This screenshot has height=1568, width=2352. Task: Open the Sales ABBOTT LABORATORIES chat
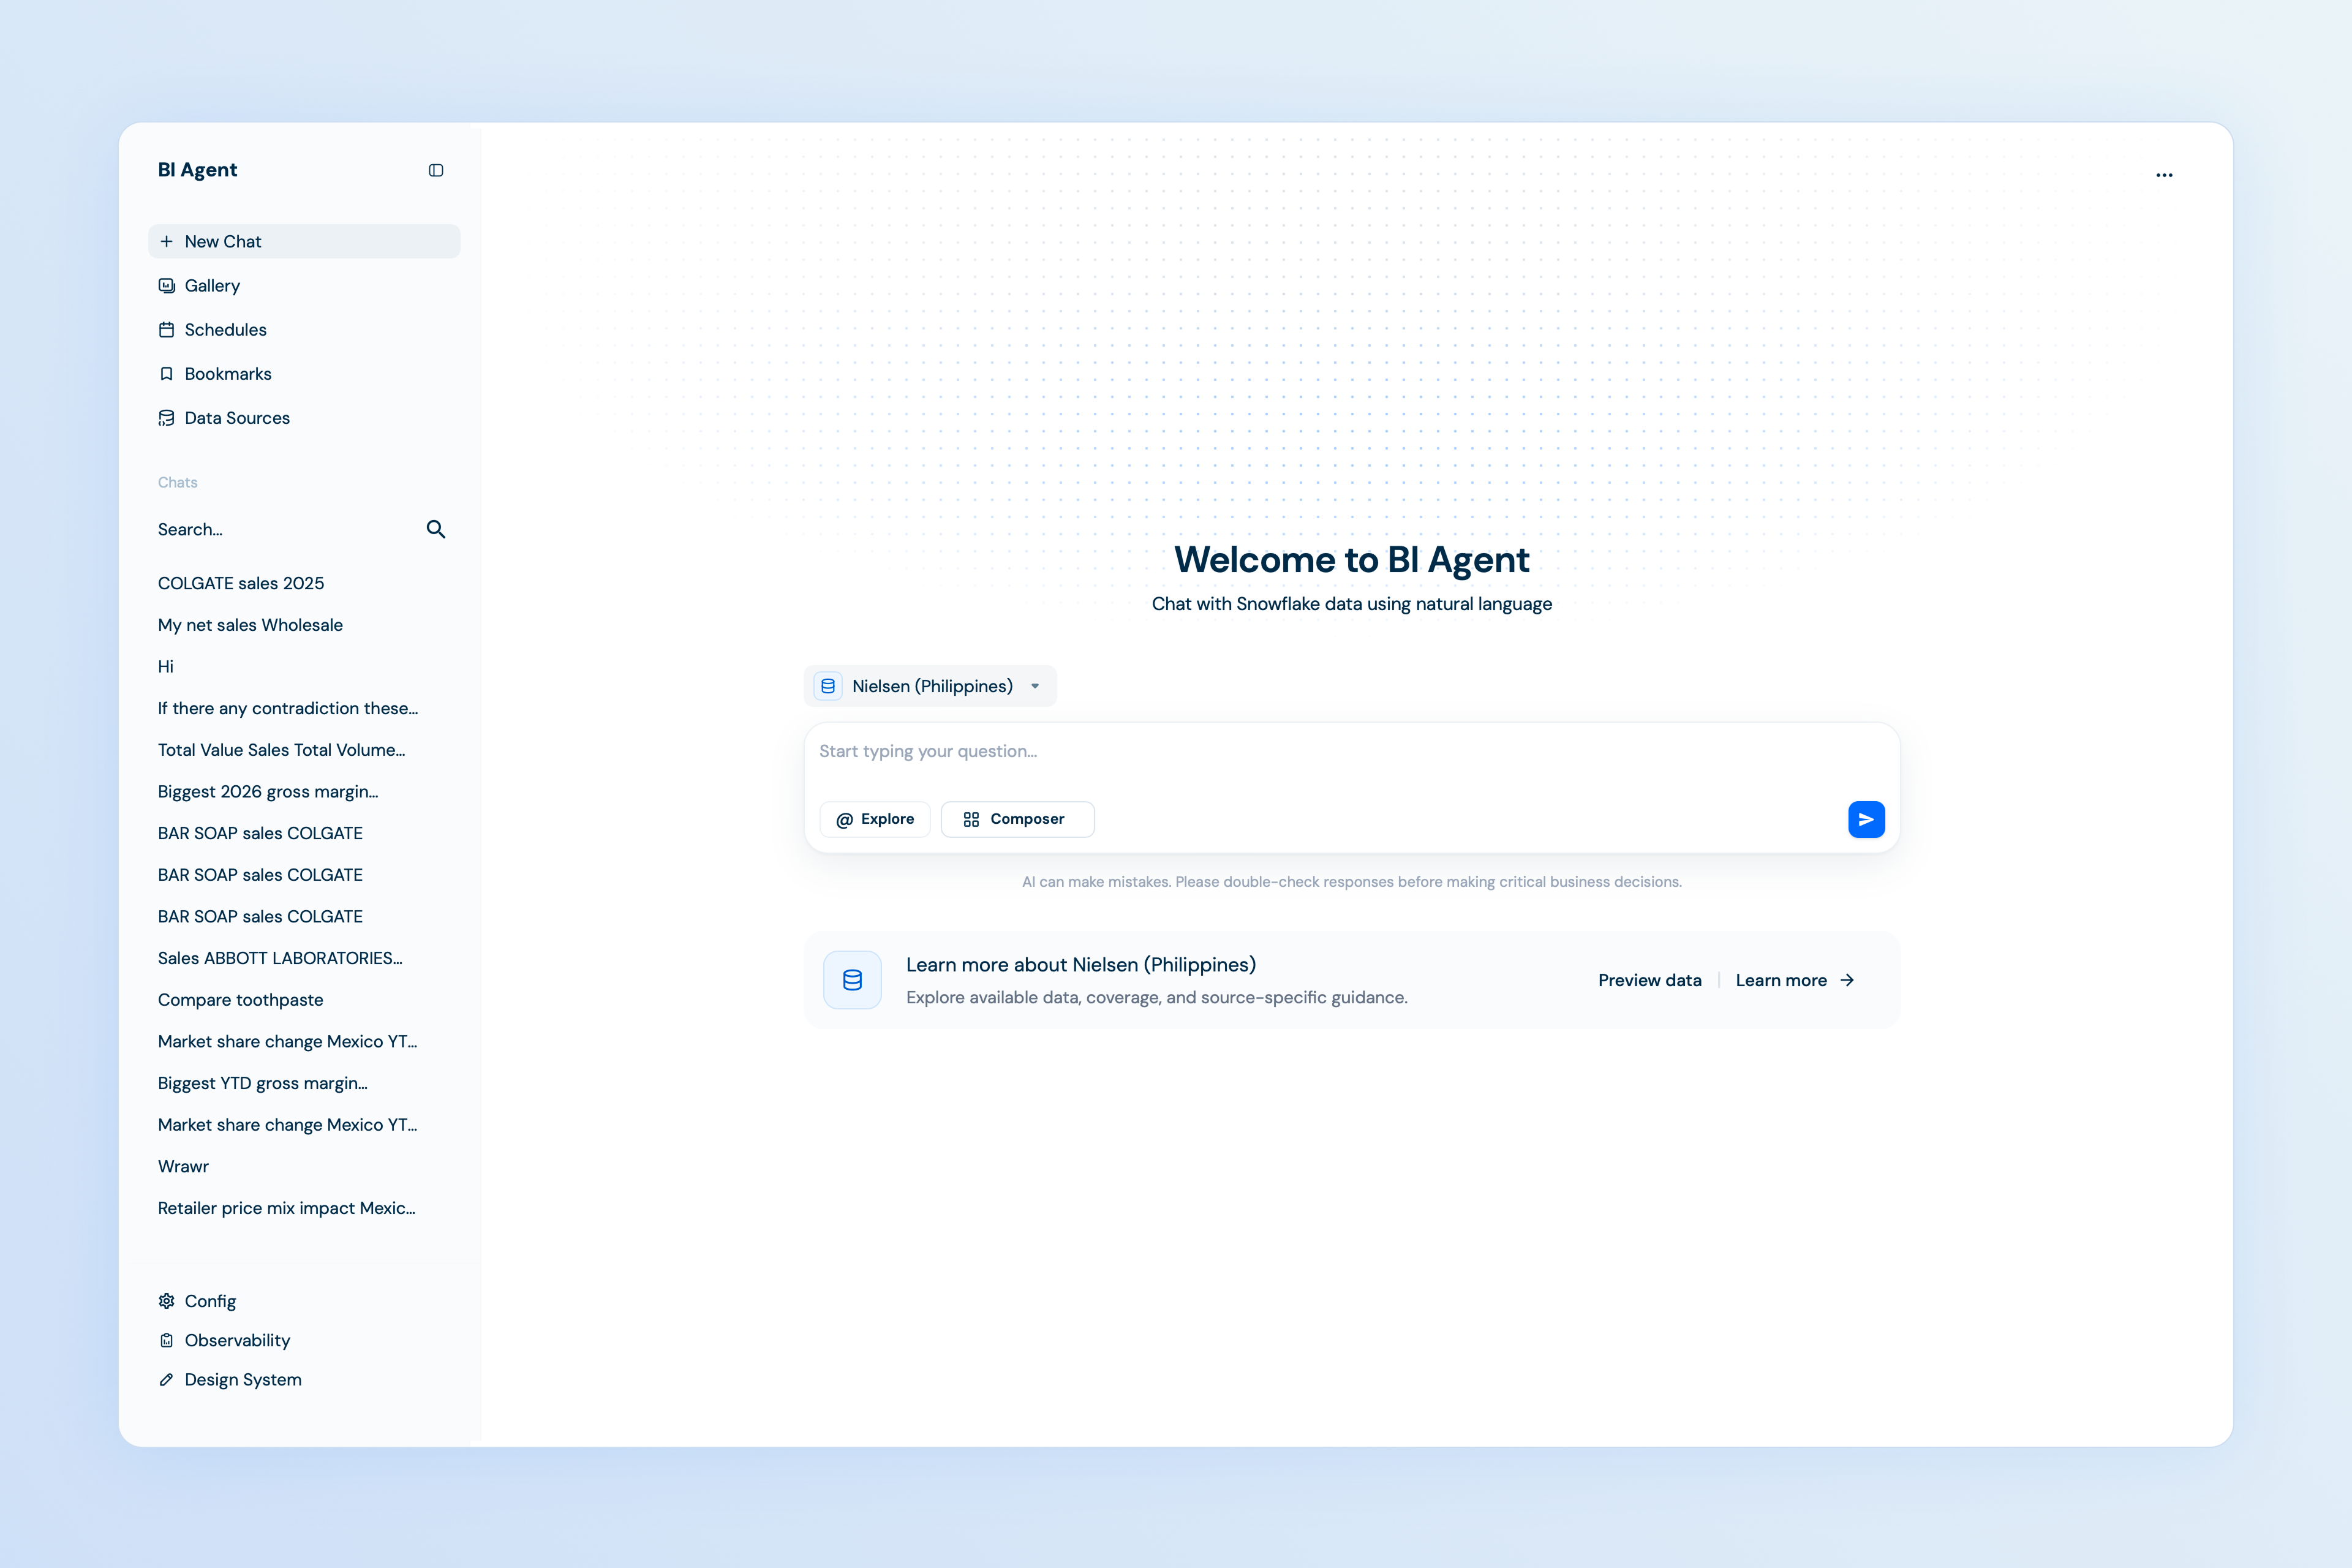click(x=280, y=958)
